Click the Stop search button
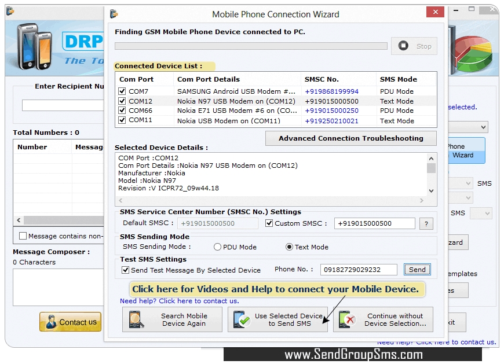The width and height of the screenshot is (504, 364). point(414,46)
